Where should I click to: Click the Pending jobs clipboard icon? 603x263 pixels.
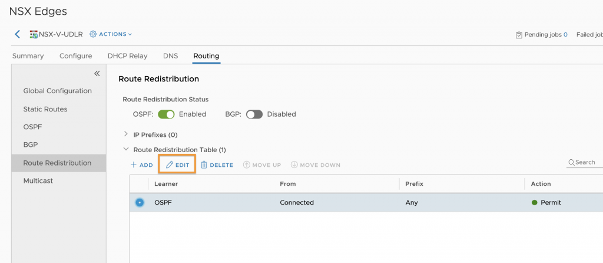click(x=519, y=35)
